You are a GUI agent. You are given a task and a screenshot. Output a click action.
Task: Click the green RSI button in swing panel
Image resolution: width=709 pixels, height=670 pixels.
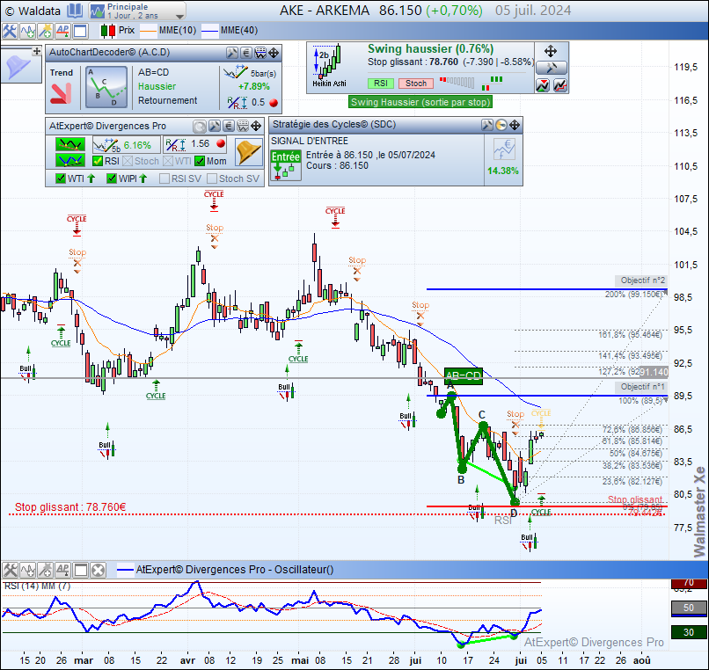click(x=381, y=84)
